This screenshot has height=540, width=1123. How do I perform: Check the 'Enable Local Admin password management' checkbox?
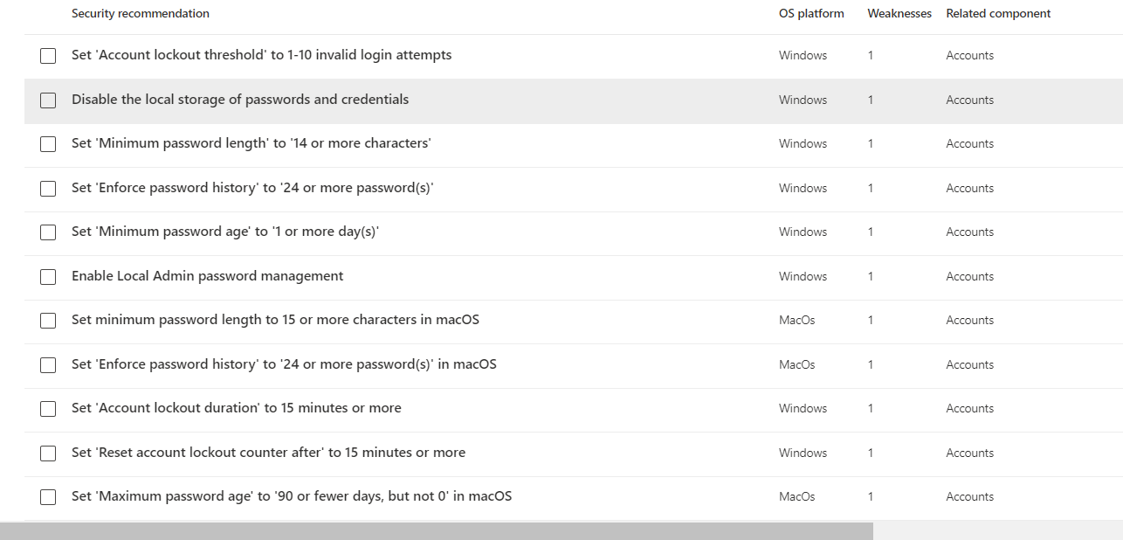pyautogui.click(x=48, y=276)
